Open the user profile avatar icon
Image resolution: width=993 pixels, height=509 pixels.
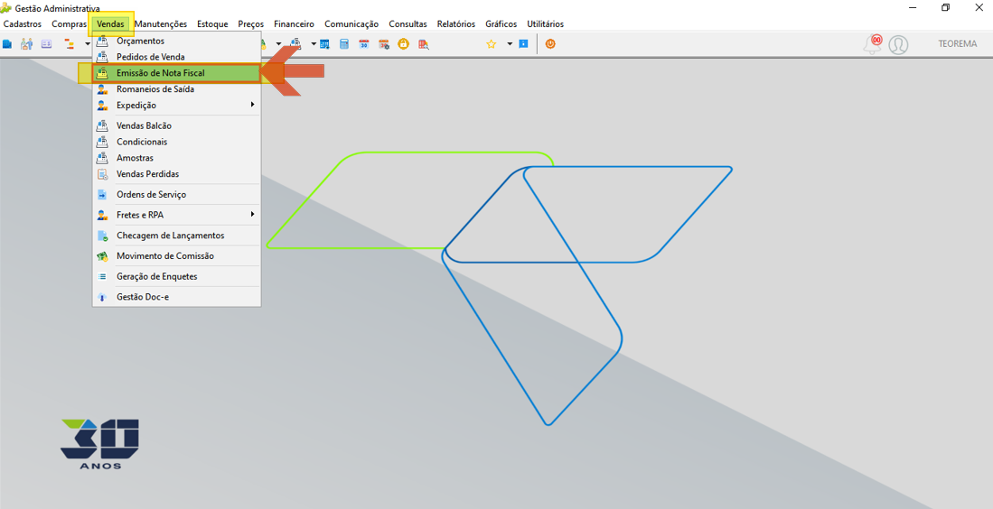(898, 44)
